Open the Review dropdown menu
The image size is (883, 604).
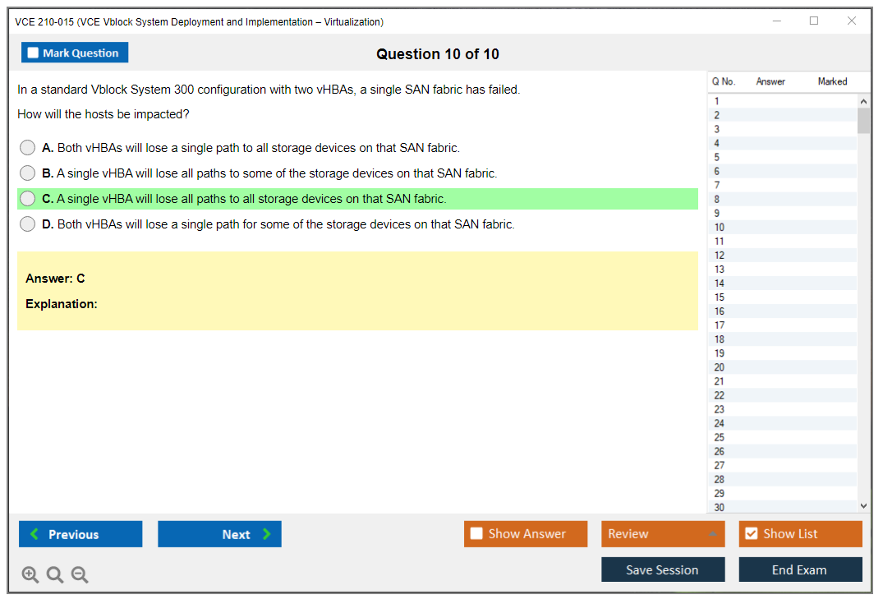coord(663,534)
